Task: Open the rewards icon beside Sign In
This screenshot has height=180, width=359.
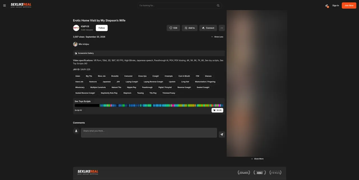Action: pyautogui.click(x=327, y=6)
